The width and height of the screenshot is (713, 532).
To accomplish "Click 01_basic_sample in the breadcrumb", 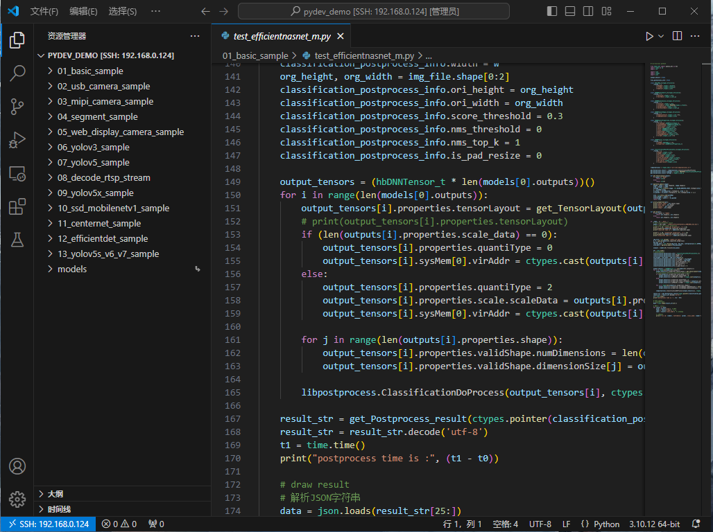I will pyautogui.click(x=255, y=55).
